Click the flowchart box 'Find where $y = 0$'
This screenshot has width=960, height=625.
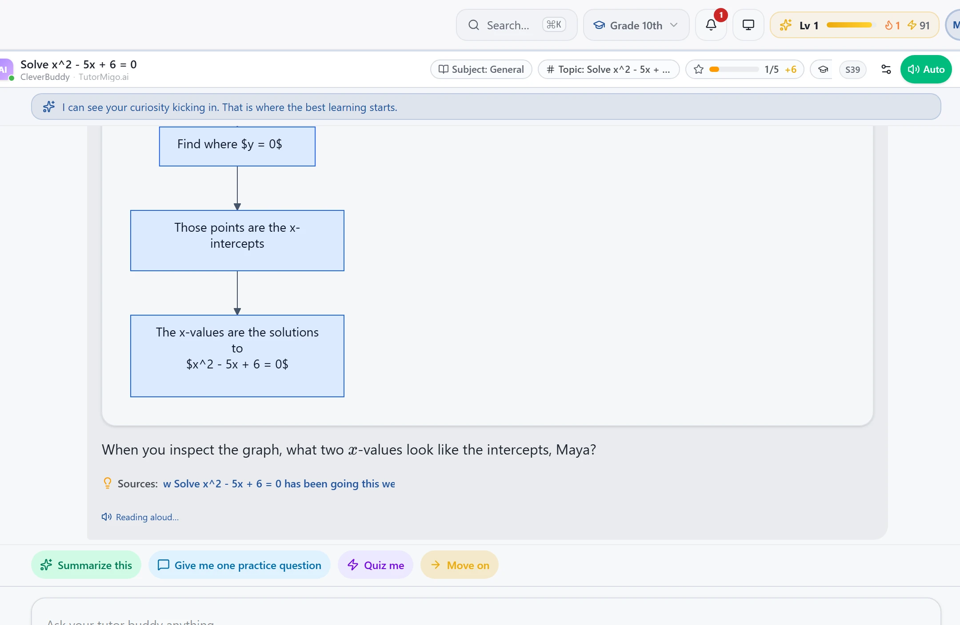pyautogui.click(x=237, y=146)
